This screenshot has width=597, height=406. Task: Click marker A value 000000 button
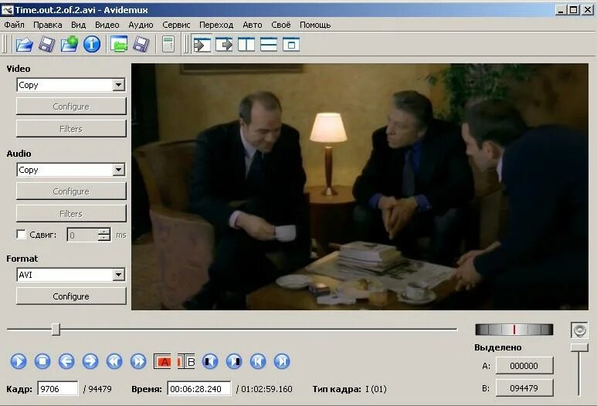click(x=524, y=366)
